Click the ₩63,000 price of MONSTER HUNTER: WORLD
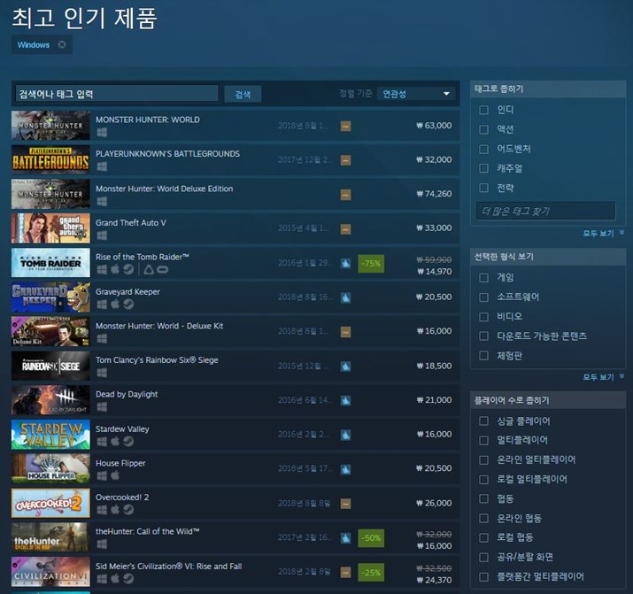 click(x=434, y=126)
